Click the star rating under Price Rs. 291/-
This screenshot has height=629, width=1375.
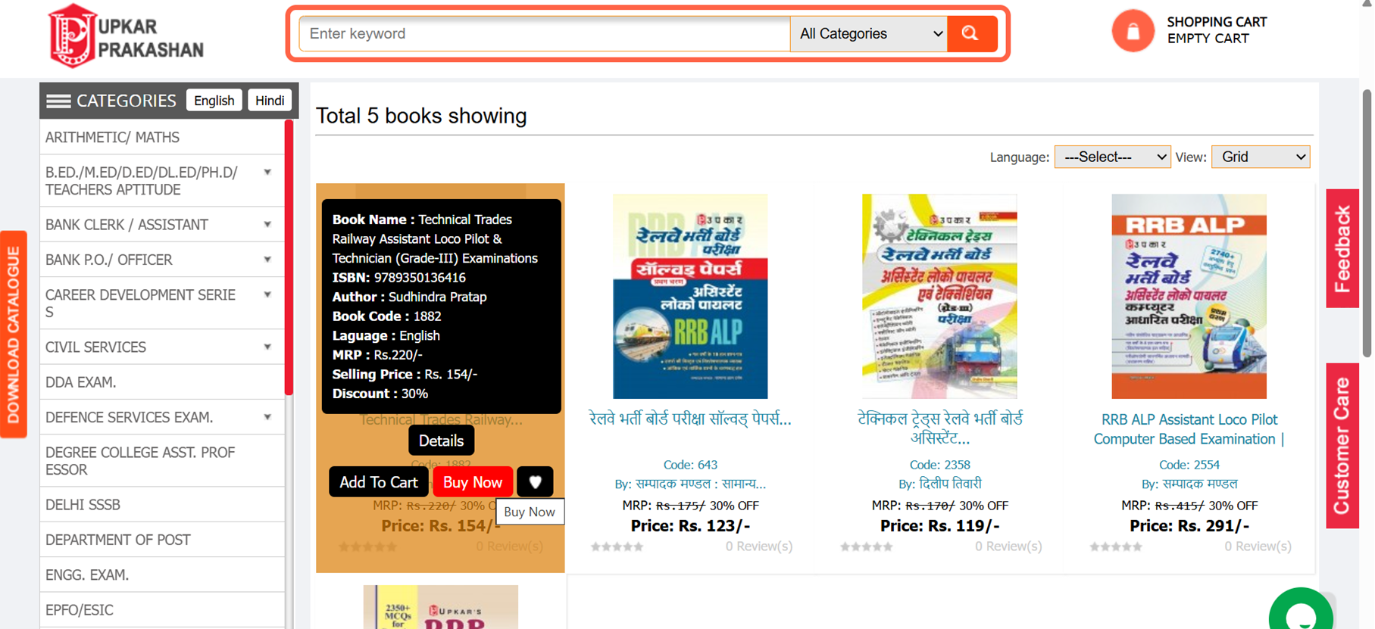point(1116,546)
